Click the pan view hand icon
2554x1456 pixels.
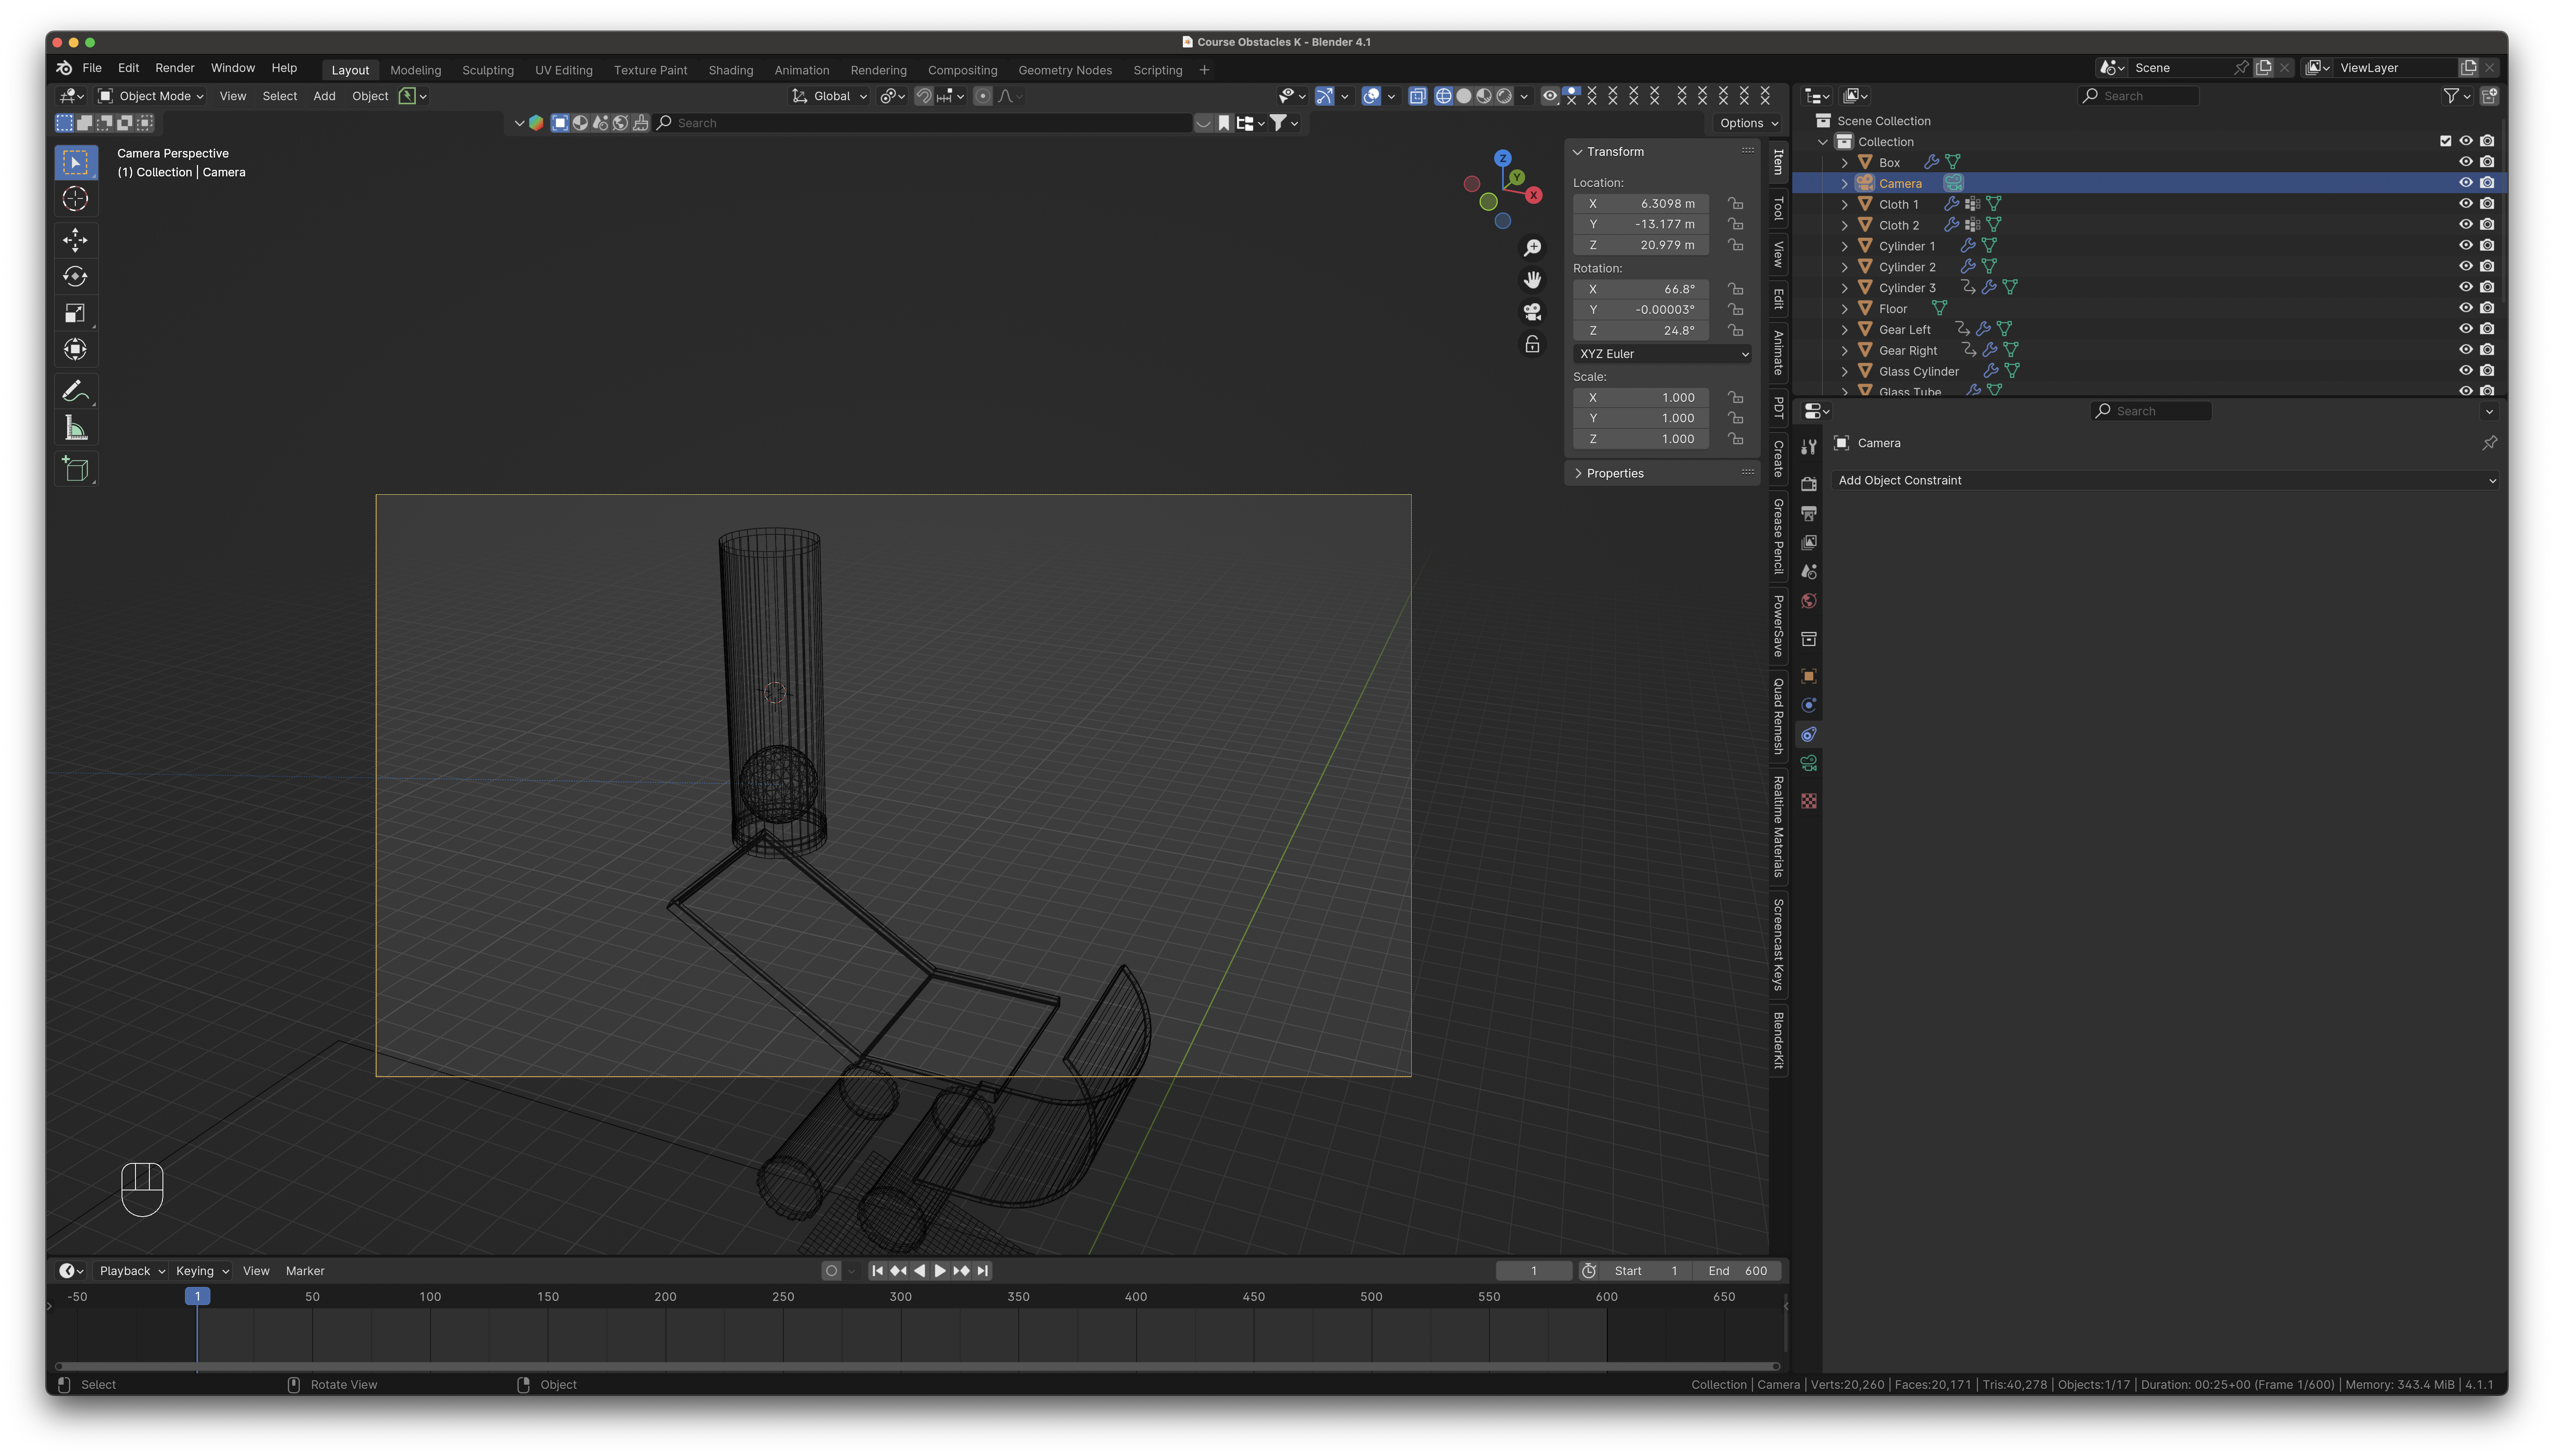click(1532, 280)
